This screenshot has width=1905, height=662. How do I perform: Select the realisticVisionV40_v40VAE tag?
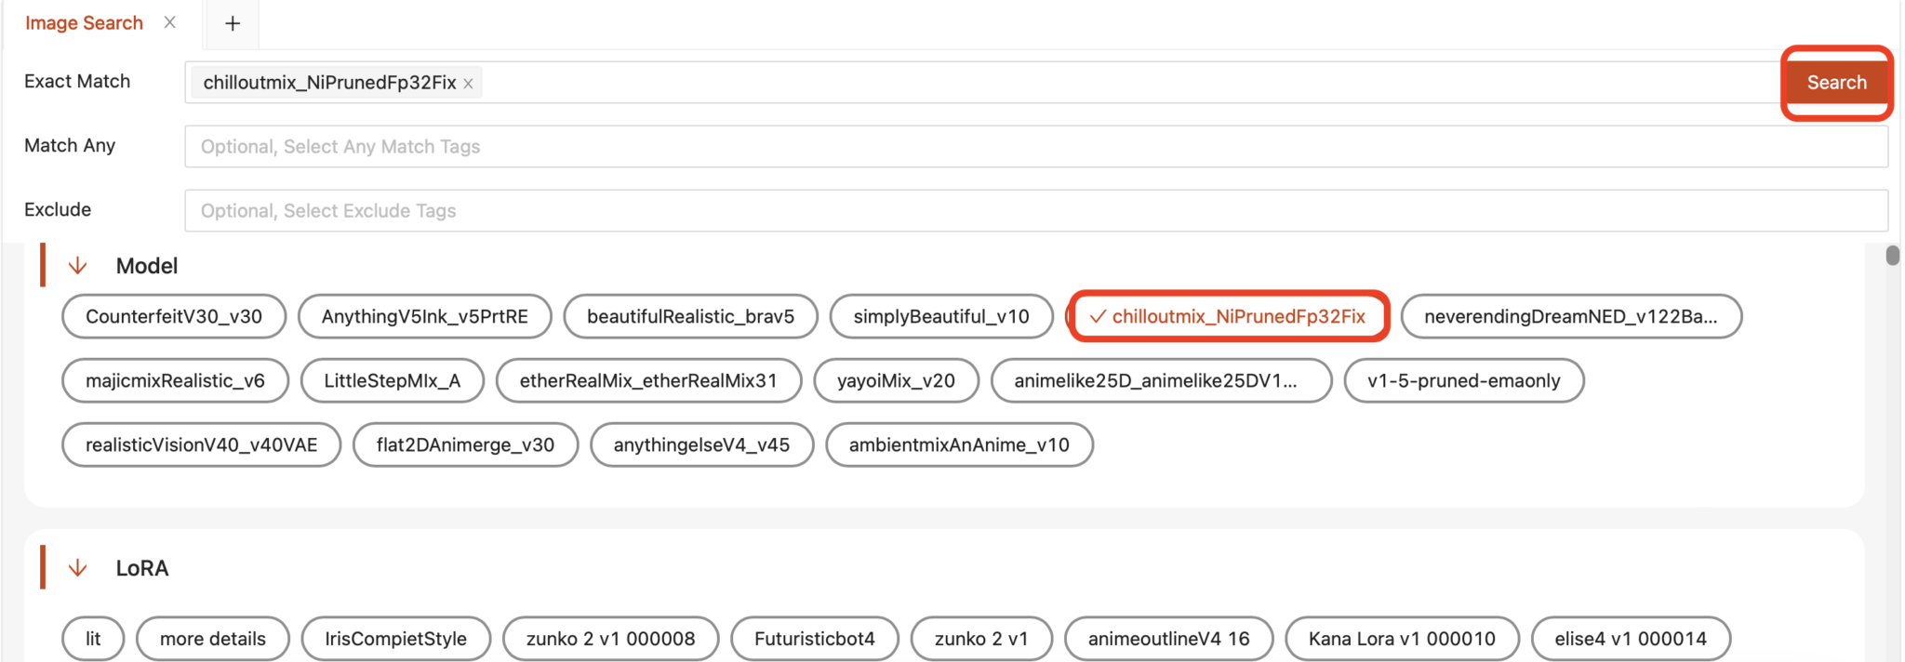[x=201, y=445]
